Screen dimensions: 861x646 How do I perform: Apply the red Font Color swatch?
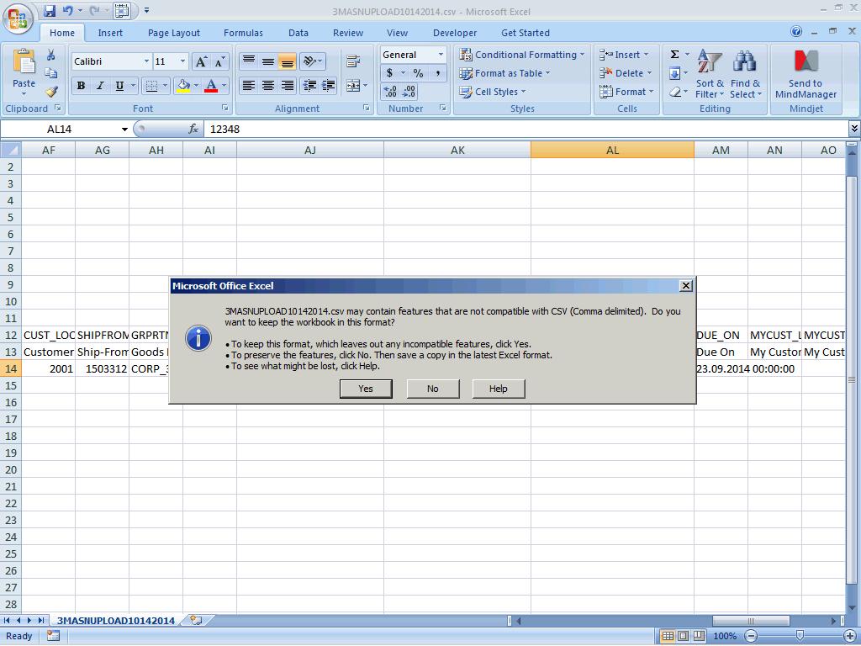click(x=211, y=85)
